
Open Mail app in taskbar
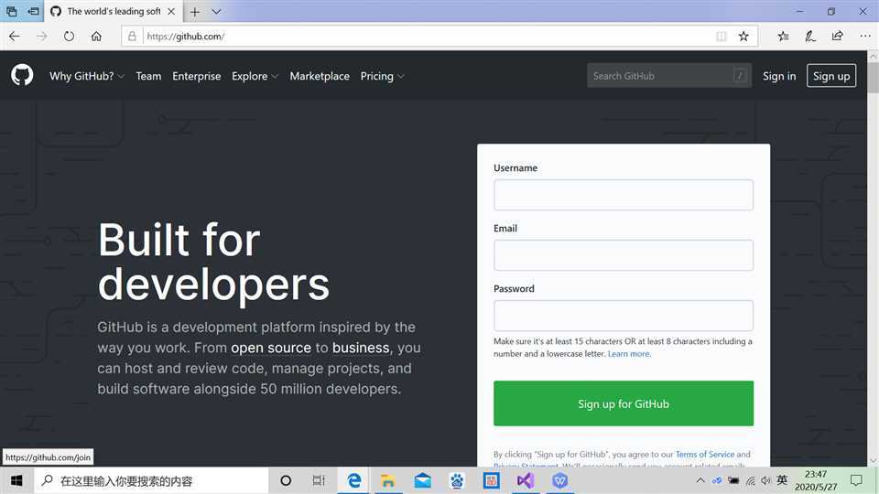423,480
